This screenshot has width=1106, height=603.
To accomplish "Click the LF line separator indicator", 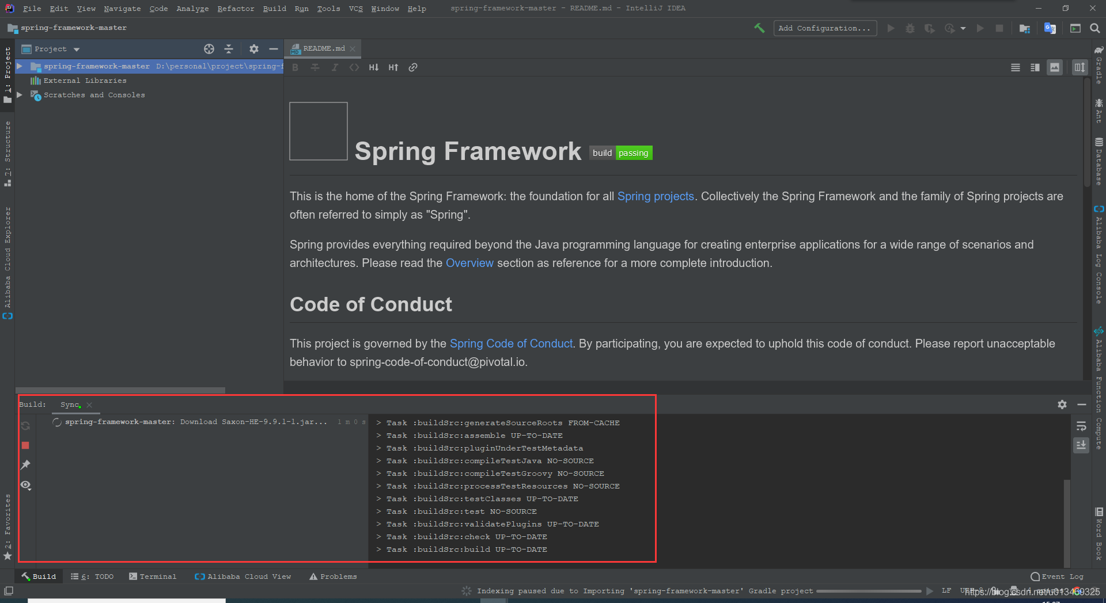I will 946,591.
